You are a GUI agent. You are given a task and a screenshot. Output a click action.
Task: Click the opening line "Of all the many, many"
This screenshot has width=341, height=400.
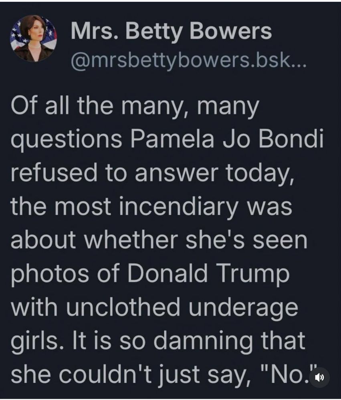coord(135,106)
